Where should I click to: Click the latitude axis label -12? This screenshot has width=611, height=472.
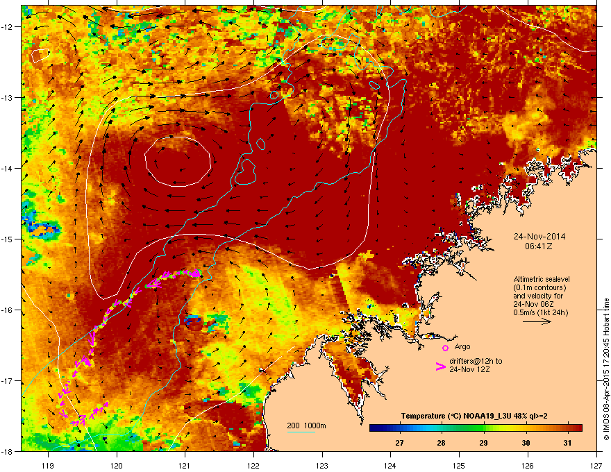click(x=7, y=27)
